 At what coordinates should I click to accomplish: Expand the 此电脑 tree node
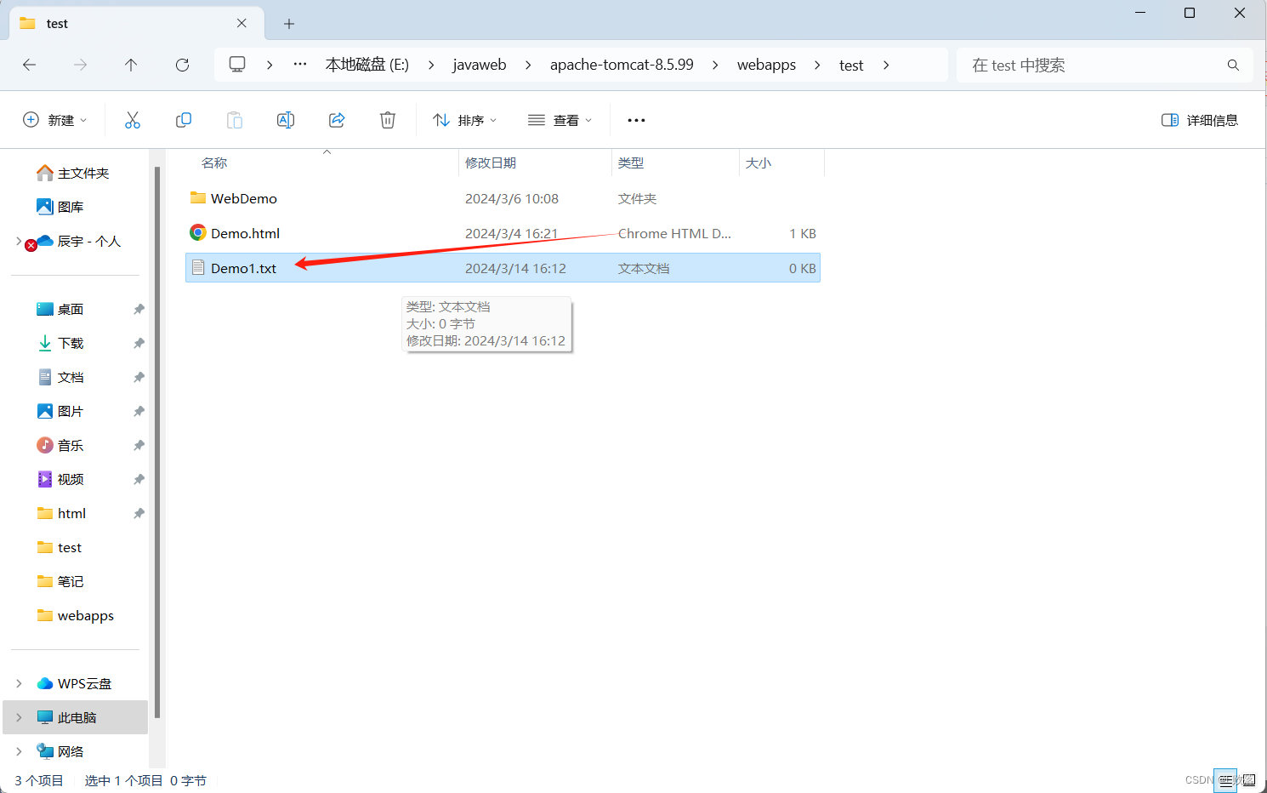click(x=19, y=717)
